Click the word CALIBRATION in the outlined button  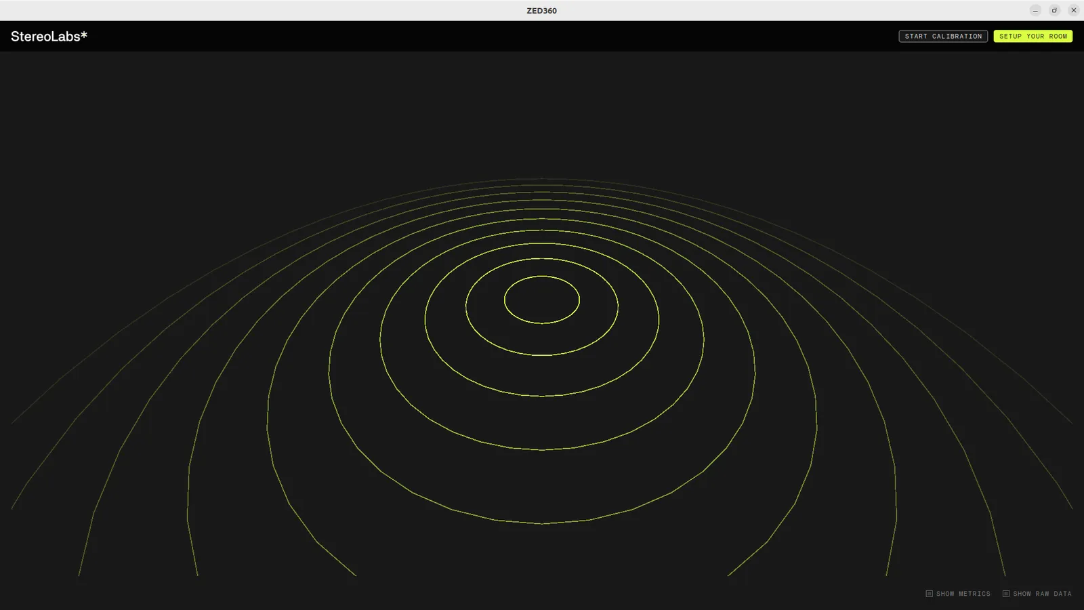click(x=957, y=36)
